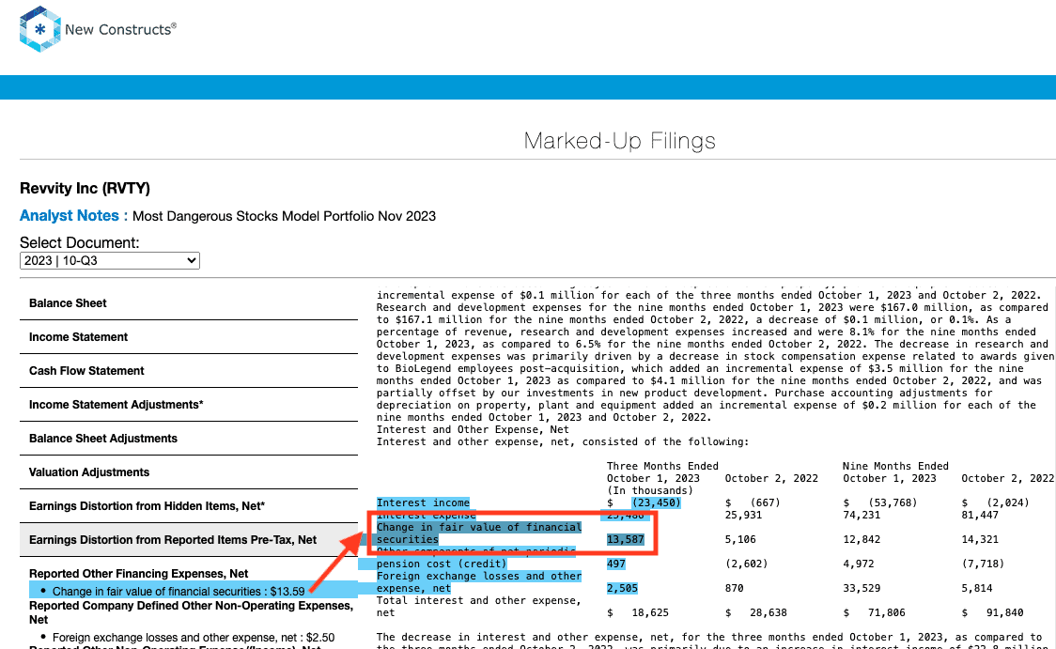Click the highlighted value 2,505
1056x649 pixels.
[622, 588]
